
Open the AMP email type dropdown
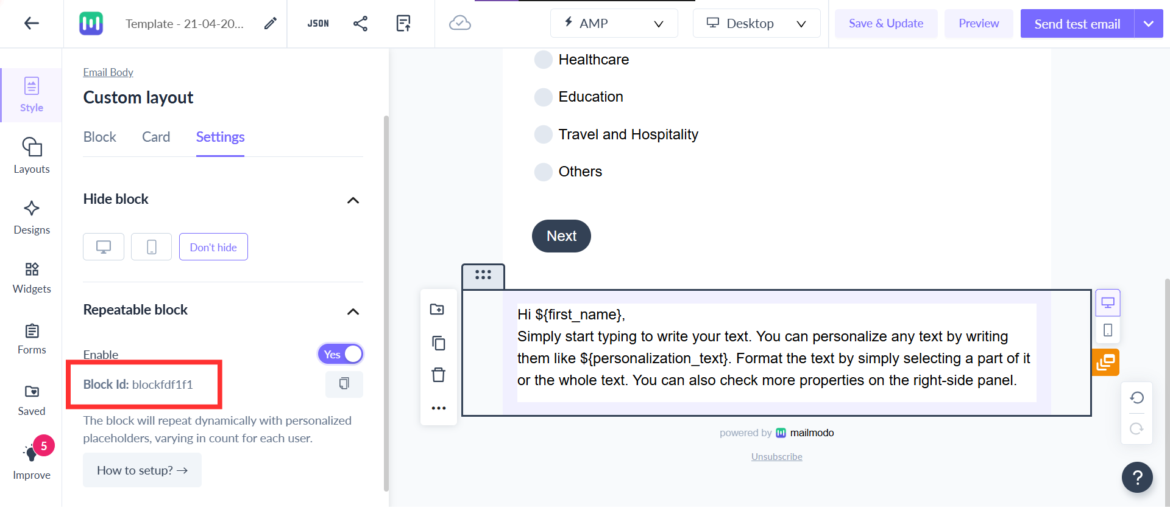[x=614, y=23]
